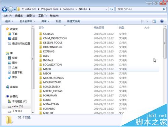Sort by the 大小 column header

click(x=147, y=27)
